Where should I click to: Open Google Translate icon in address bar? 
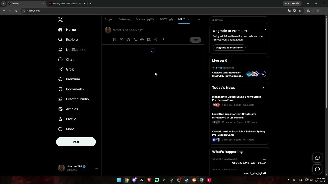click(289, 11)
